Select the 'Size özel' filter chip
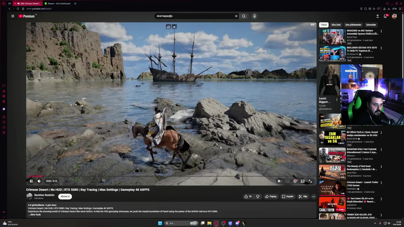 click(336, 25)
